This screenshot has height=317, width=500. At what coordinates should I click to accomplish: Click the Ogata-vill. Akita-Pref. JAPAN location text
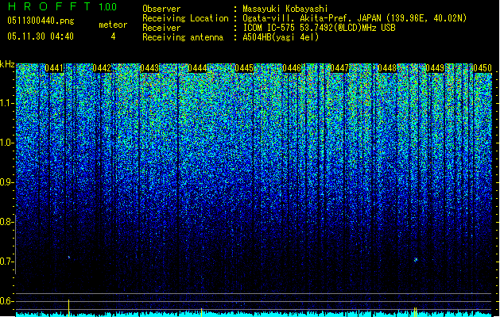(x=355, y=18)
